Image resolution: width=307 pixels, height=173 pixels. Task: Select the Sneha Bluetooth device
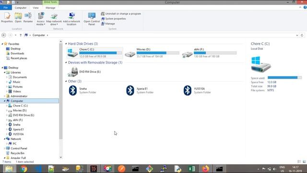(x=83, y=90)
